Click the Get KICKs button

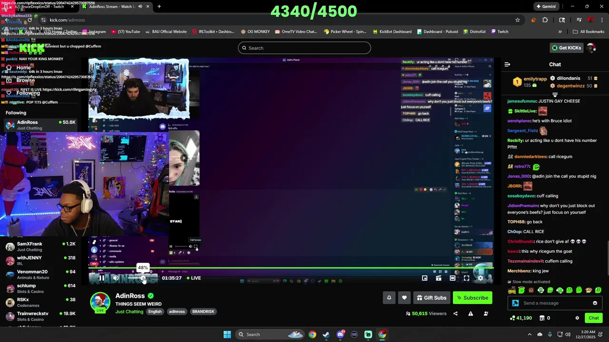[566, 47]
